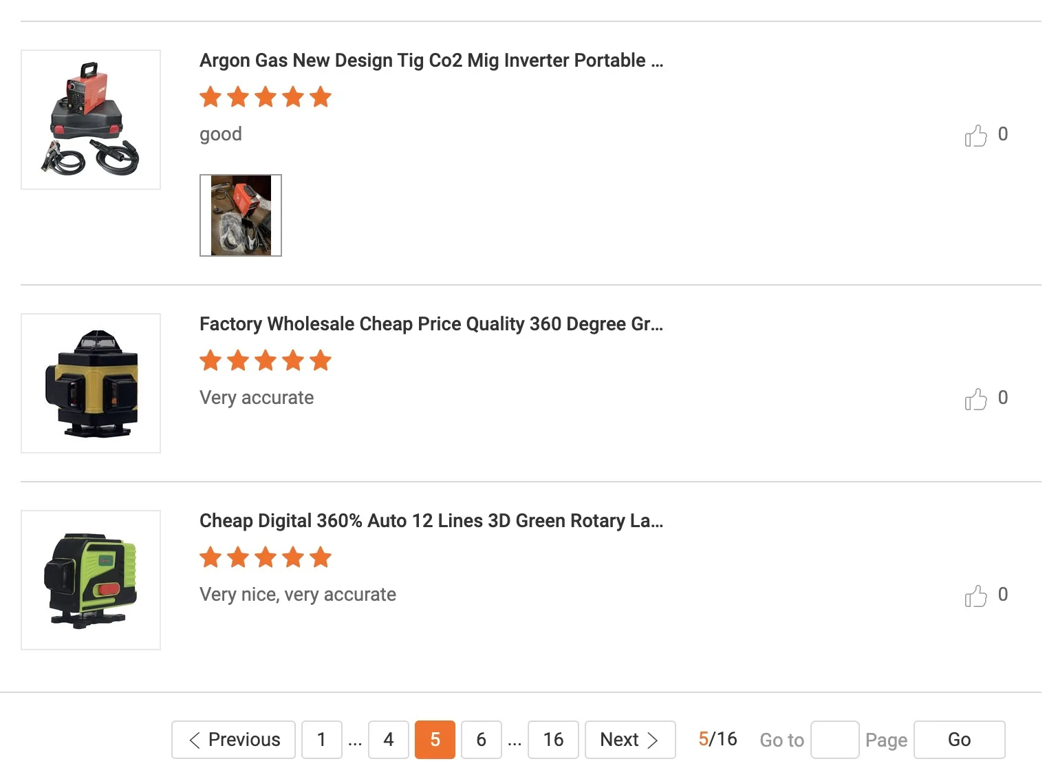
Task: Select page 4 in pagination
Action: [x=389, y=740]
